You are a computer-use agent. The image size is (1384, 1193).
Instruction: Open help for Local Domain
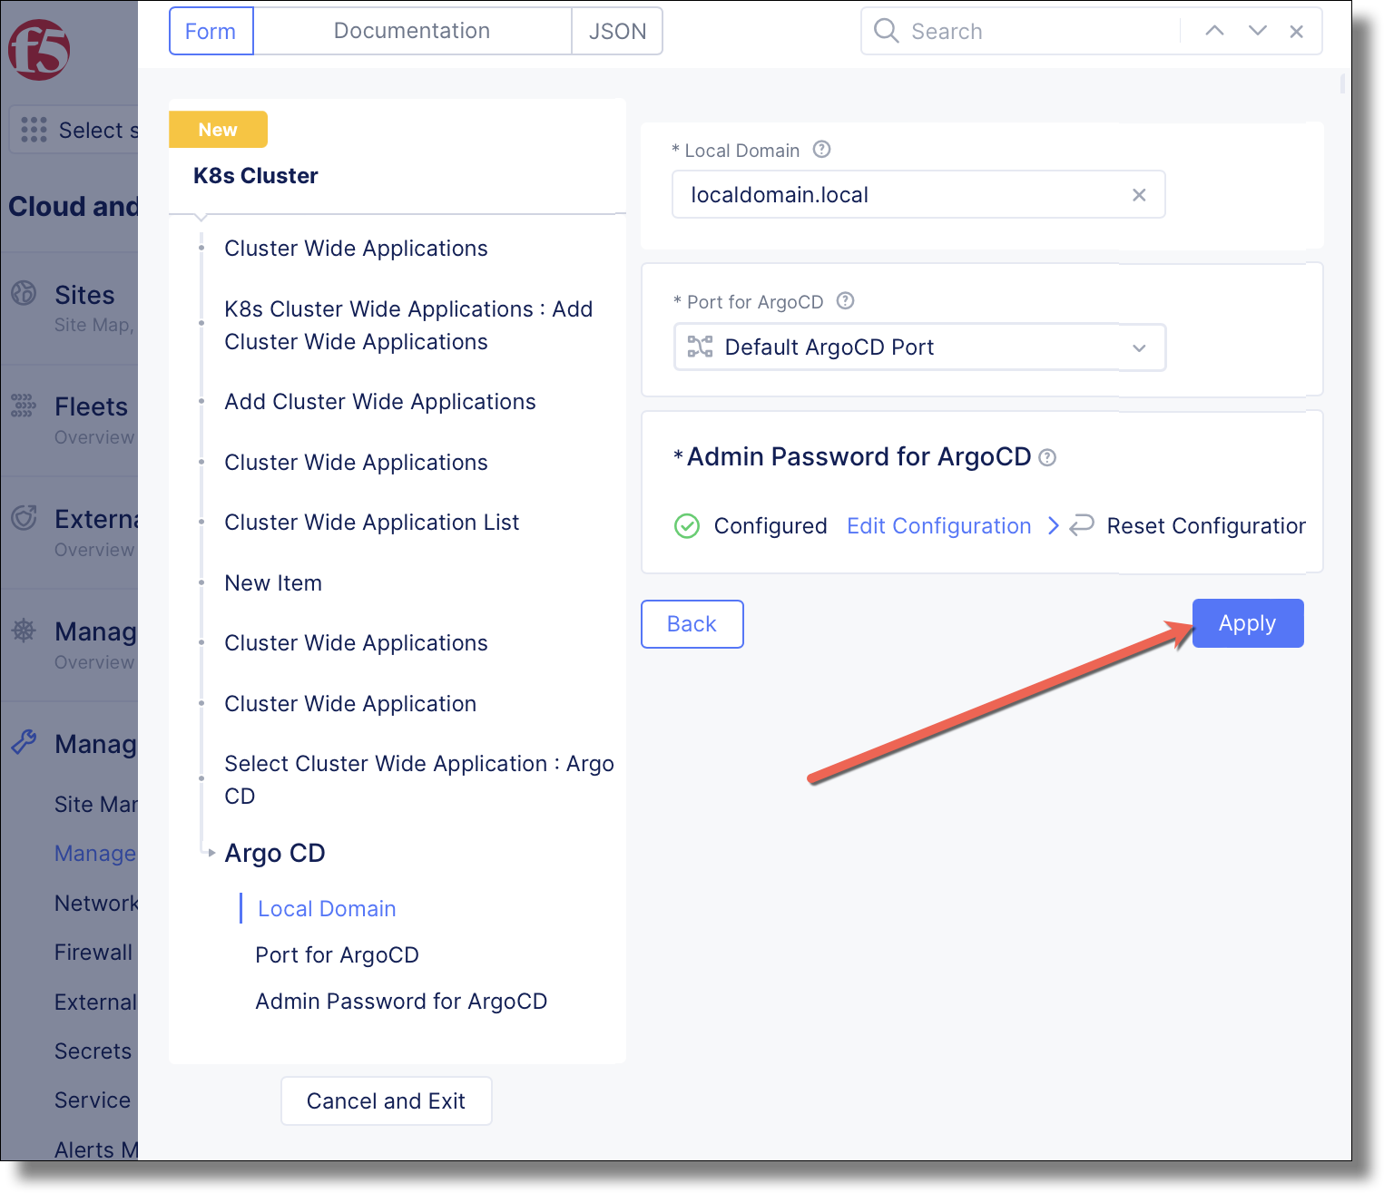click(x=821, y=150)
